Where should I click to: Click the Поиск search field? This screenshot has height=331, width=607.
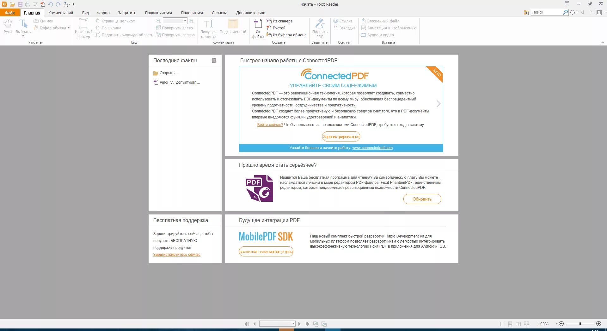pyautogui.click(x=547, y=12)
